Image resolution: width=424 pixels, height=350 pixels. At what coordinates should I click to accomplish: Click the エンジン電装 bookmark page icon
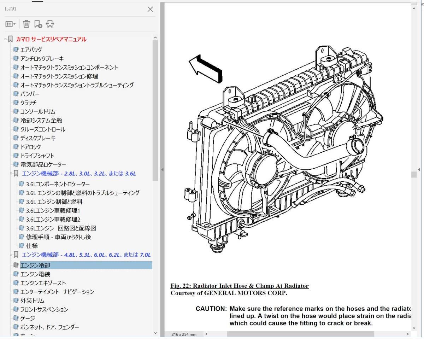(16, 274)
